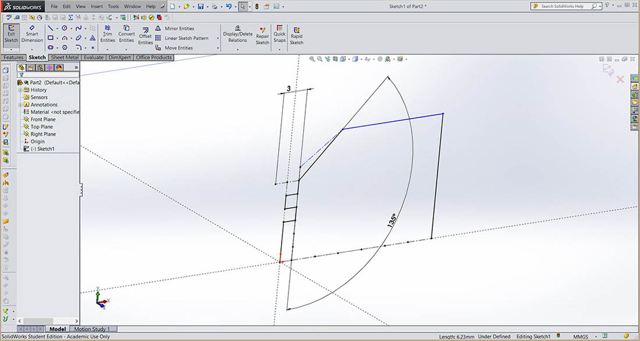The height and width of the screenshot is (341, 640).
Task: Toggle the Select arrow tool
Action: pyautogui.click(x=243, y=6)
